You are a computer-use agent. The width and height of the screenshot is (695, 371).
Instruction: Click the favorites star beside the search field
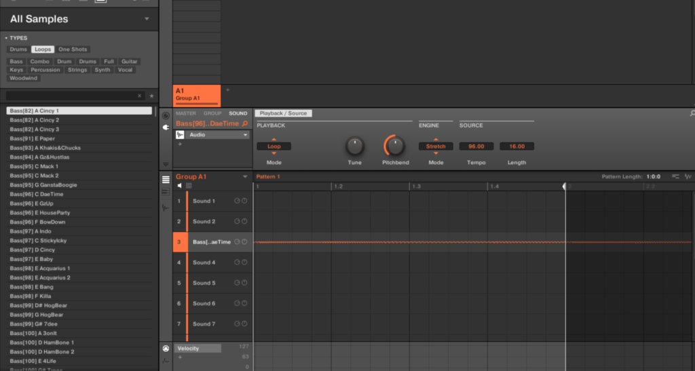point(151,96)
